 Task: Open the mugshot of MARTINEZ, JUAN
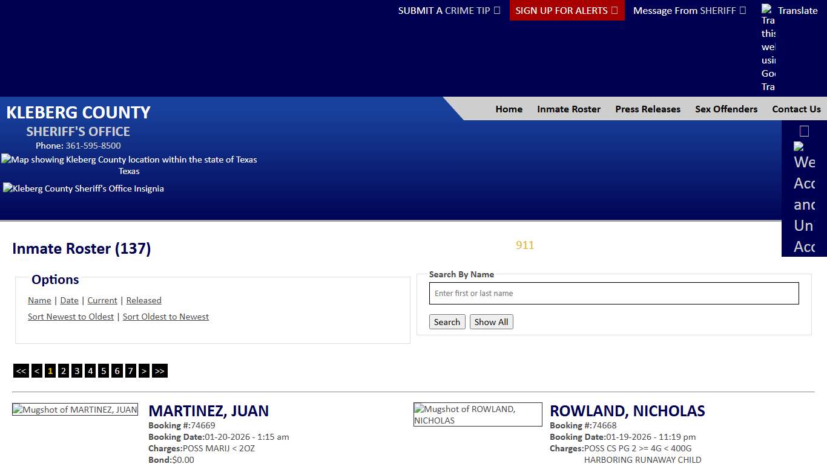coord(75,409)
